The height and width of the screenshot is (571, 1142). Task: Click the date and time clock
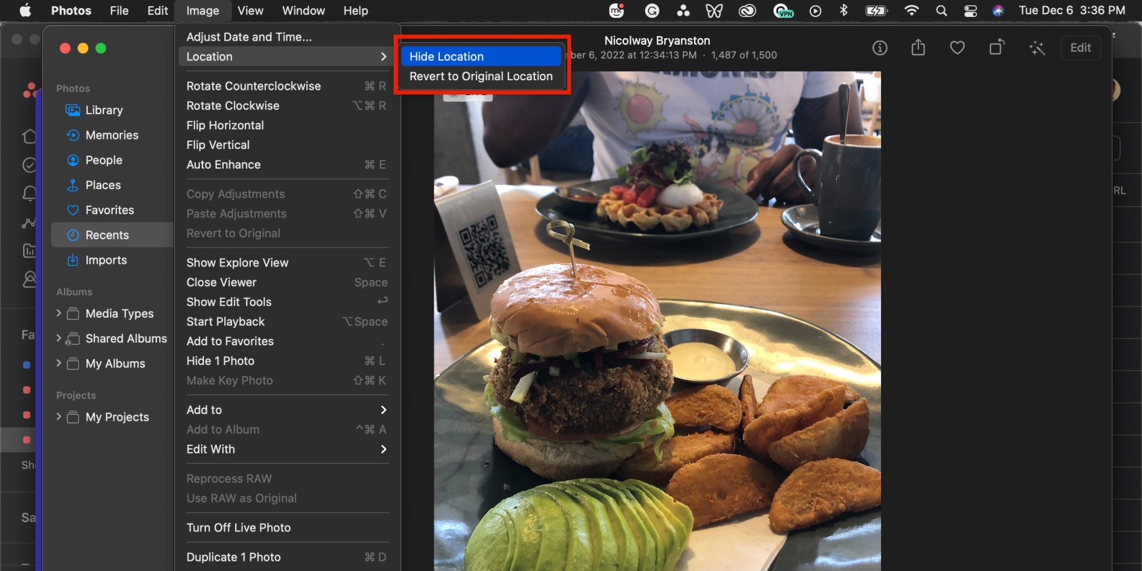coord(1072,10)
